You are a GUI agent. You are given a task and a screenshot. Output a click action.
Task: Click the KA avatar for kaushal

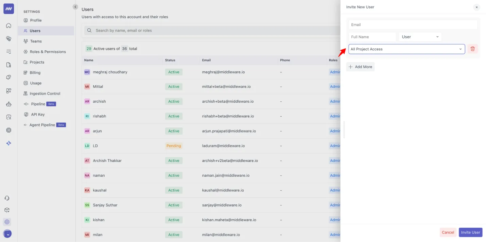click(87, 190)
